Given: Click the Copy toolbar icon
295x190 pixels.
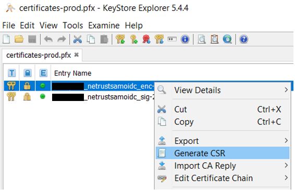Looking at the screenshot, I should (x=91, y=39).
